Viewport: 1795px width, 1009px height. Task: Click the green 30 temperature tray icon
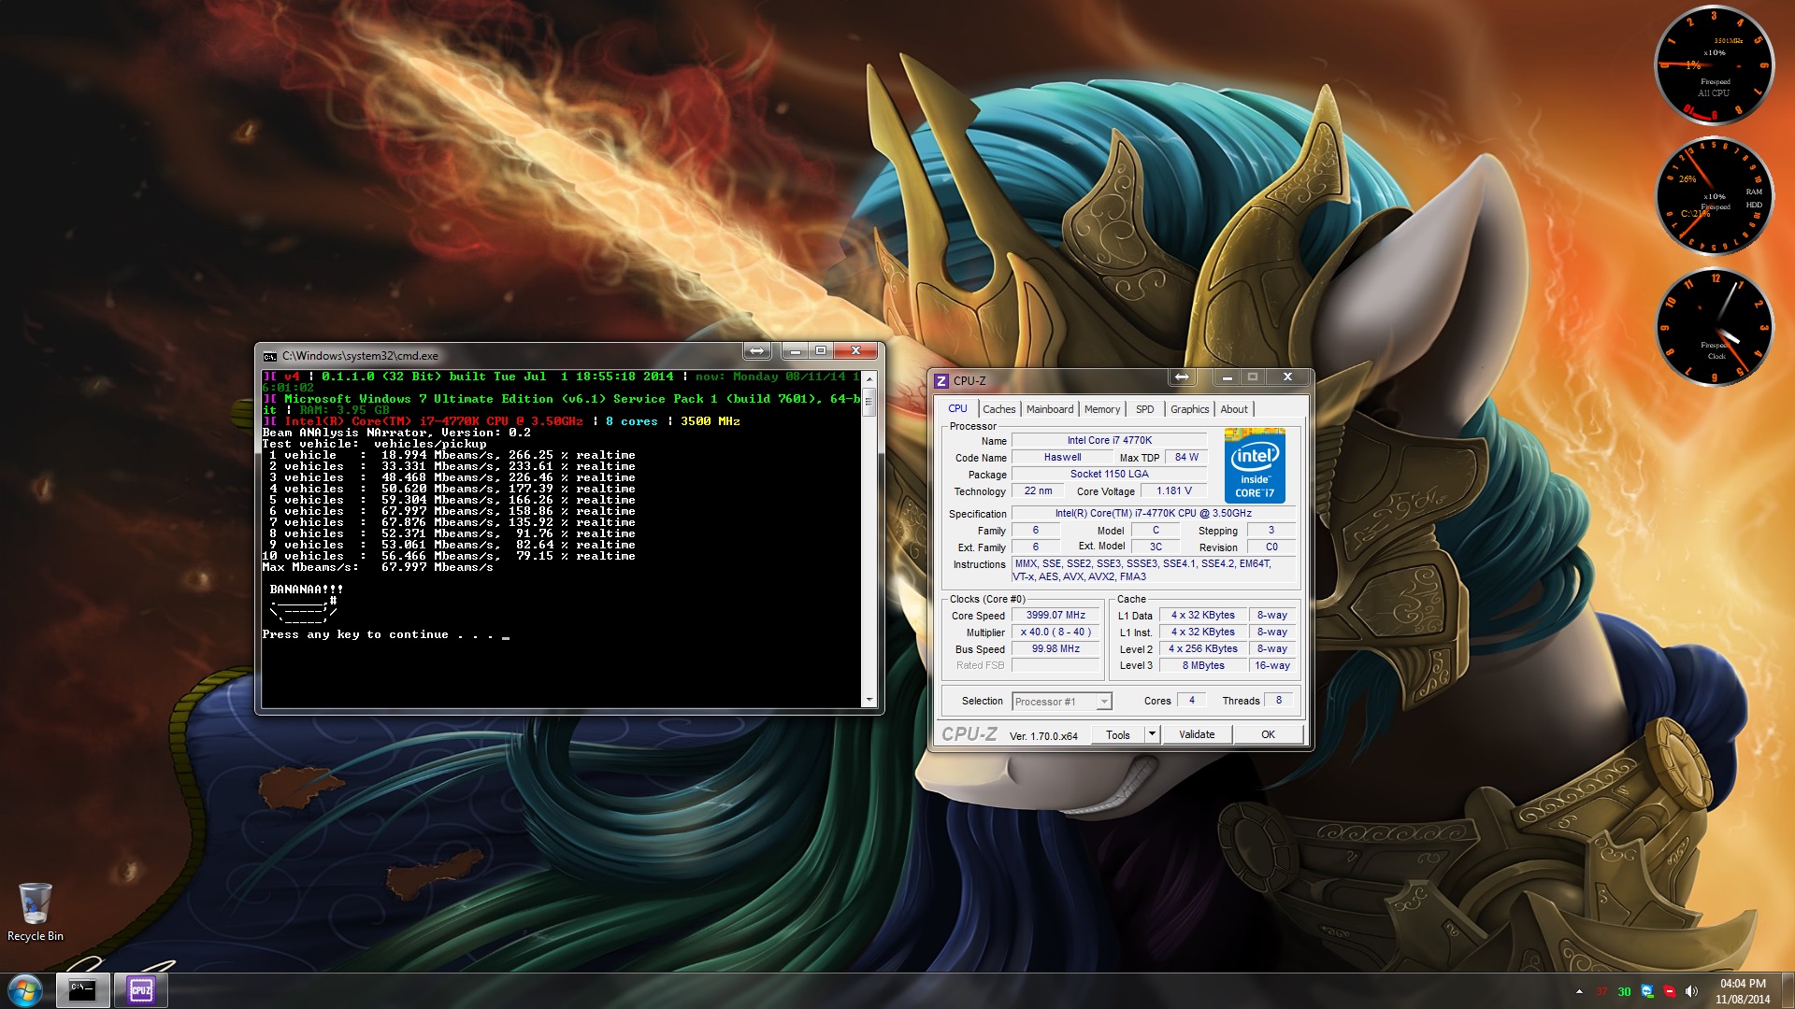[1624, 991]
